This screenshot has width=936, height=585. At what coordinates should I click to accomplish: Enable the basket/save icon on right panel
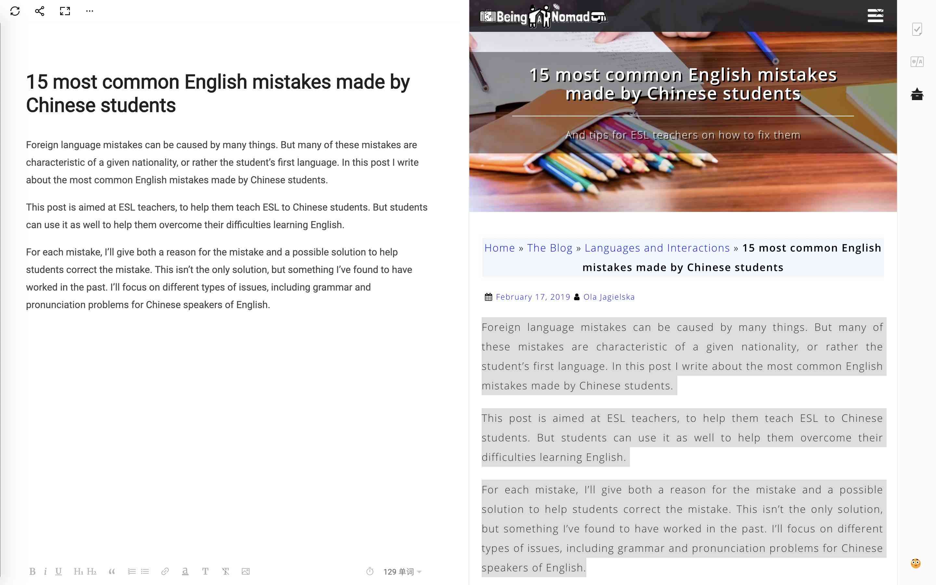click(918, 94)
